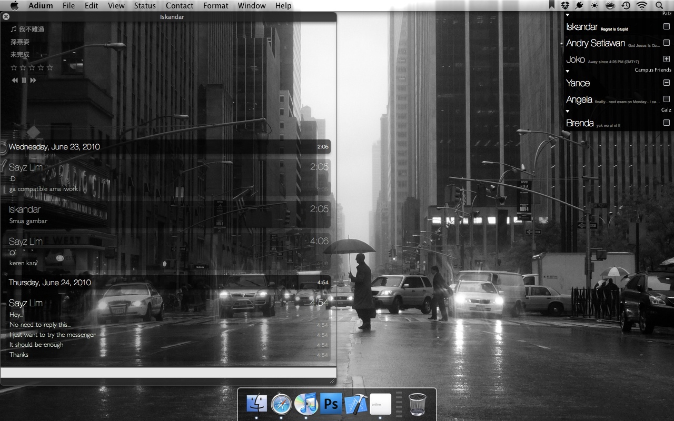Click the Adium online status dock icon
The height and width of the screenshot is (421, 674).
(x=380, y=404)
